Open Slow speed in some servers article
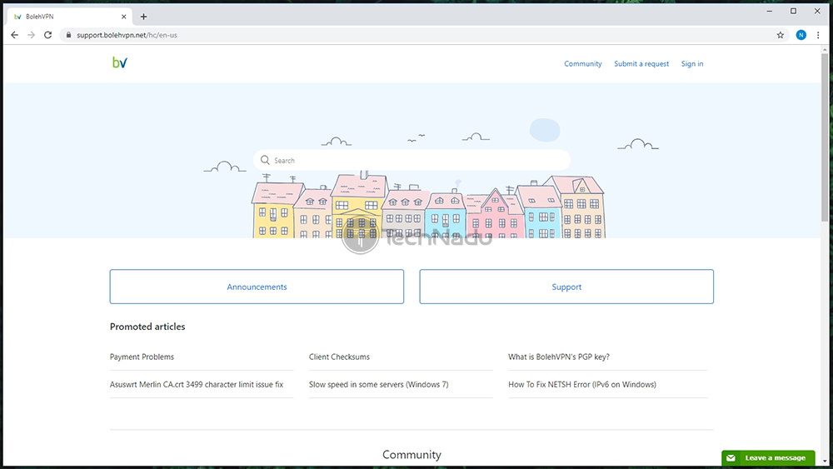Image resolution: width=833 pixels, height=469 pixels. [x=378, y=385]
